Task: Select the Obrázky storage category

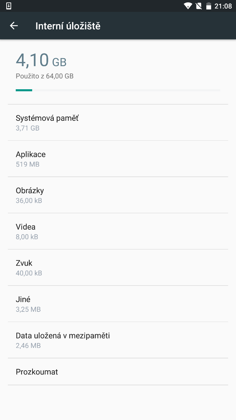Action: 118,195
